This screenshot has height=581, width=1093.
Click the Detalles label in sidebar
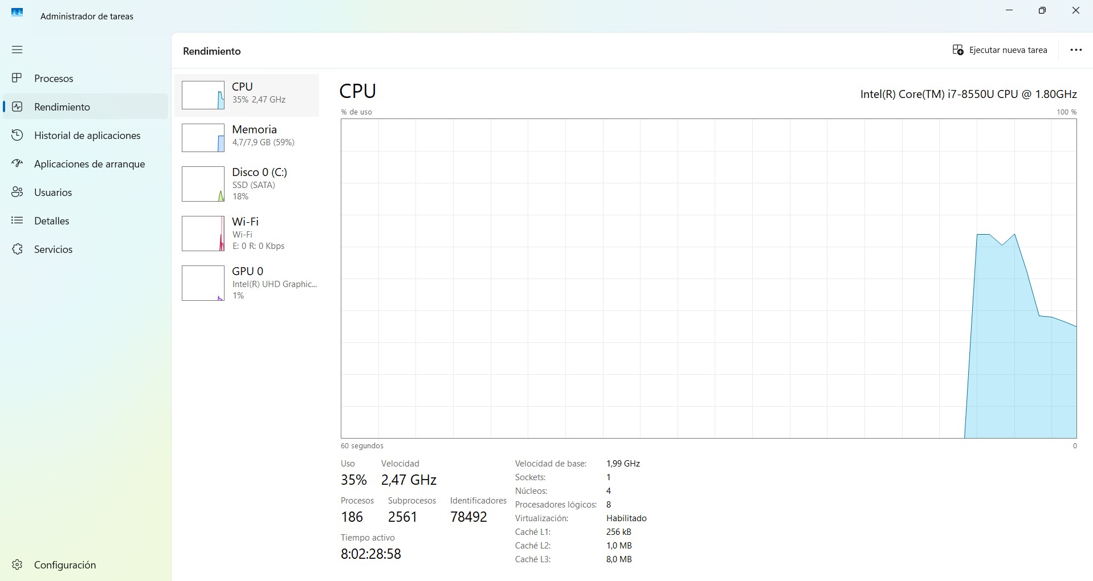click(51, 220)
